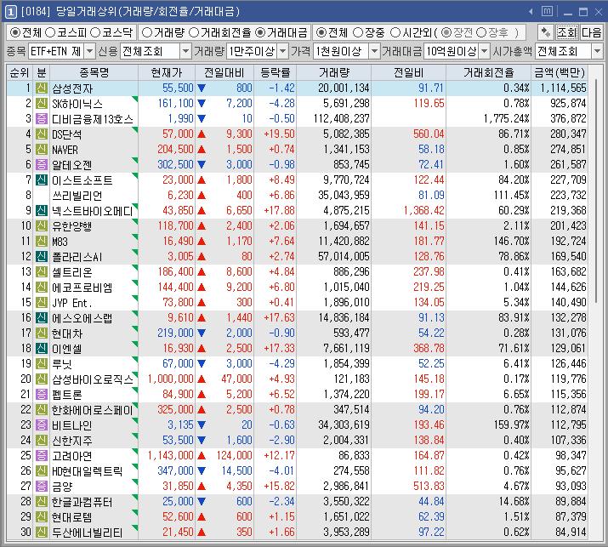Select the 거래대금 radio button
This screenshot has width=608, height=547.
pyautogui.click(x=260, y=32)
